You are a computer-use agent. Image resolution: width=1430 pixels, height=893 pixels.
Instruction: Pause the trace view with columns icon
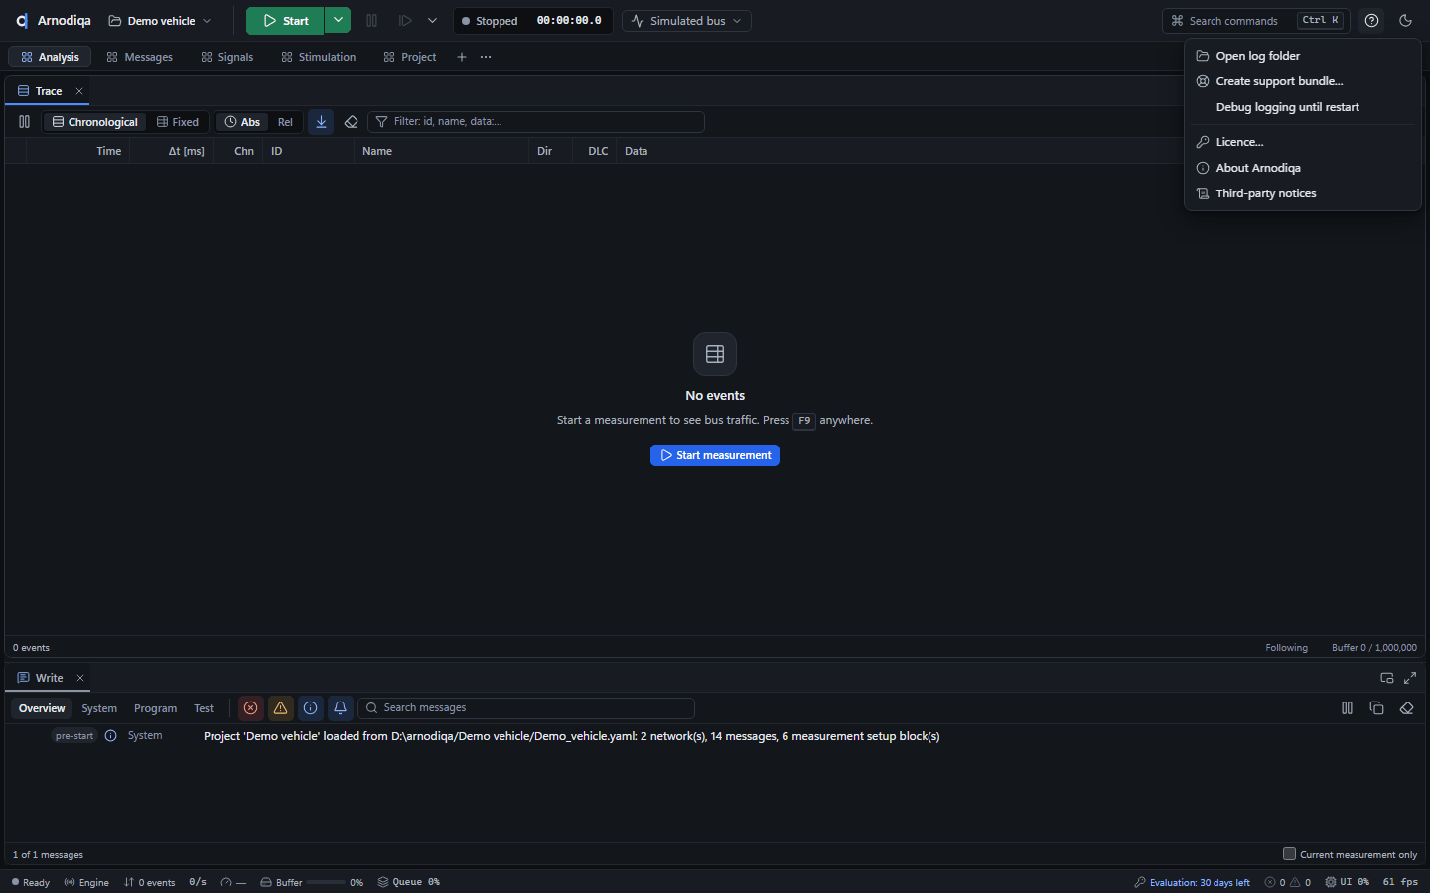click(x=24, y=122)
